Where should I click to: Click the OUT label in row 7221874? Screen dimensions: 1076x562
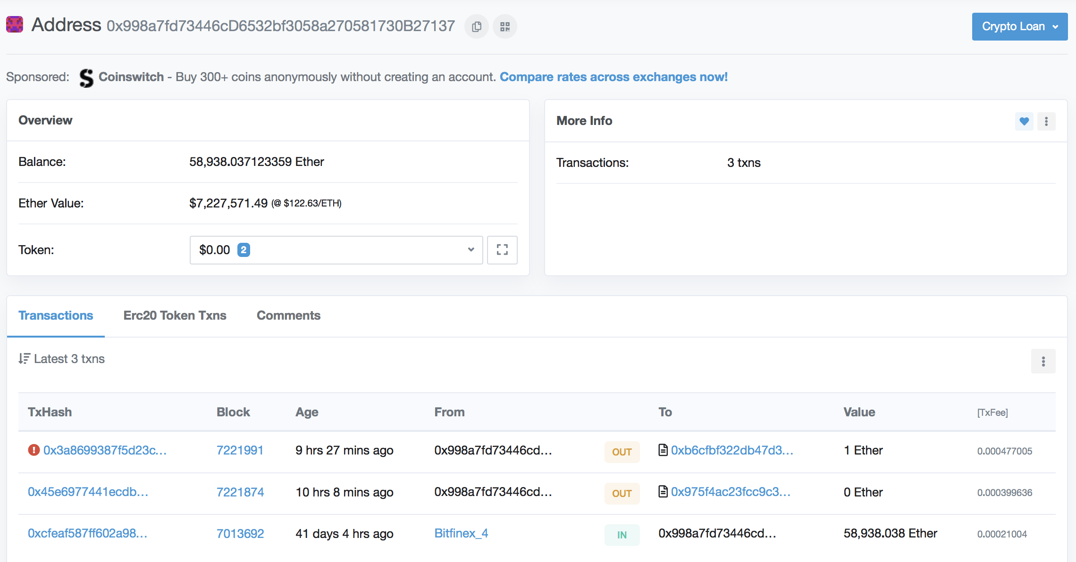pyautogui.click(x=622, y=493)
